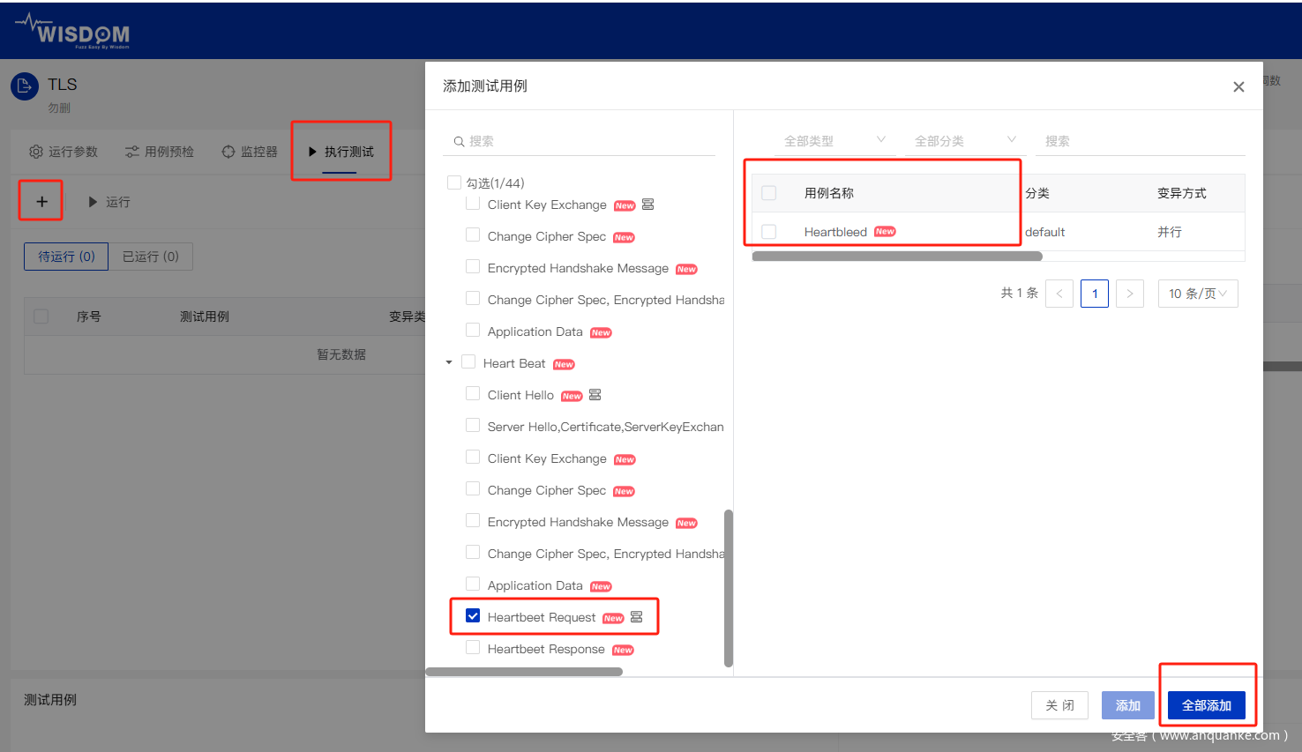Uncheck the Heartbeet Request checkbox
Image resolution: width=1302 pixels, height=752 pixels.
click(473, 616)
